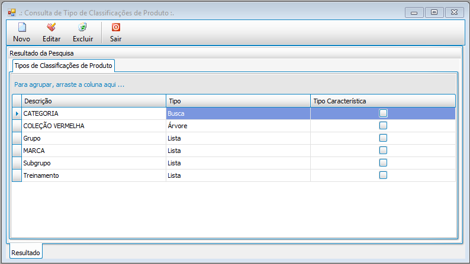This screenshot has width=470, height=264.
Task: Click the Busca type cell
Action: (x=239, y=113)
